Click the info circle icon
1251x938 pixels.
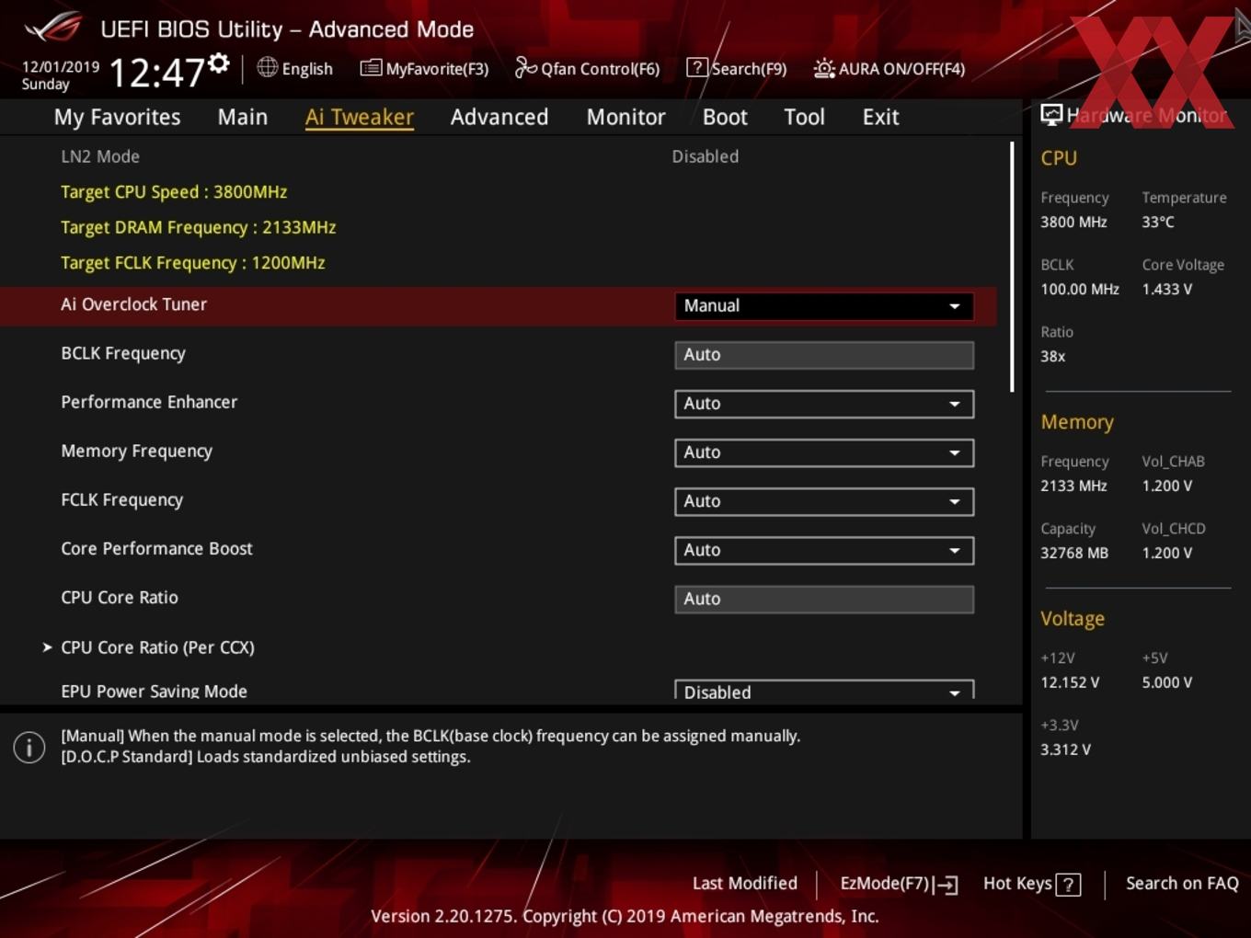tap(29, 748)
